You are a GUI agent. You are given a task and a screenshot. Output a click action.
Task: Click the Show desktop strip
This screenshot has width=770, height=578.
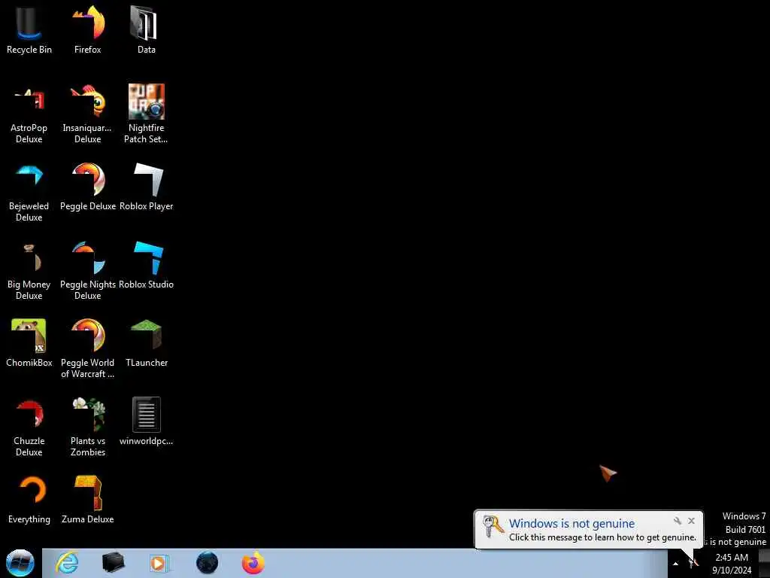[765, 563]
